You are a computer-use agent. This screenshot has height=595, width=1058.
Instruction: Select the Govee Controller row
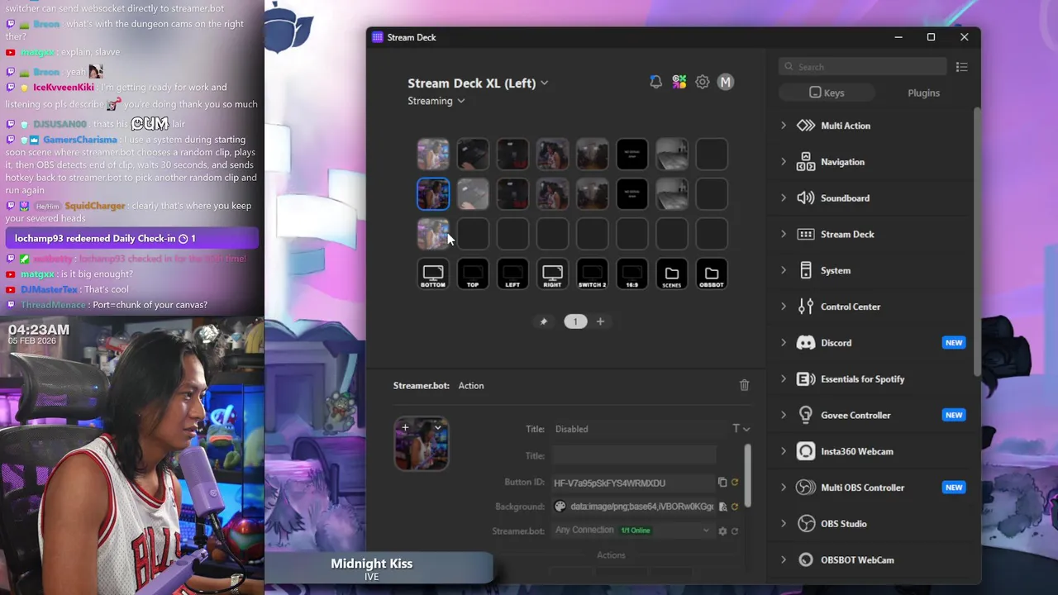point(873,415)
